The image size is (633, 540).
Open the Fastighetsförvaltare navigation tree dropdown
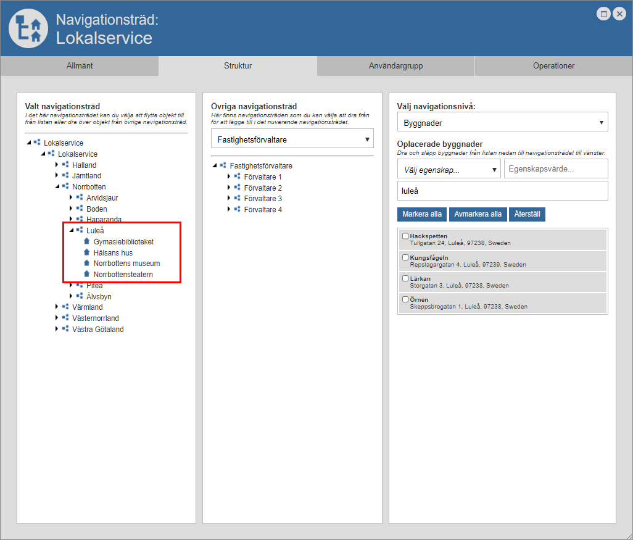[x=292, y=139]
